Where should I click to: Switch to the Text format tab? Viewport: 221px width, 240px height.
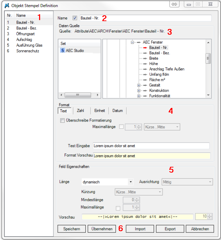click(65, 111)
